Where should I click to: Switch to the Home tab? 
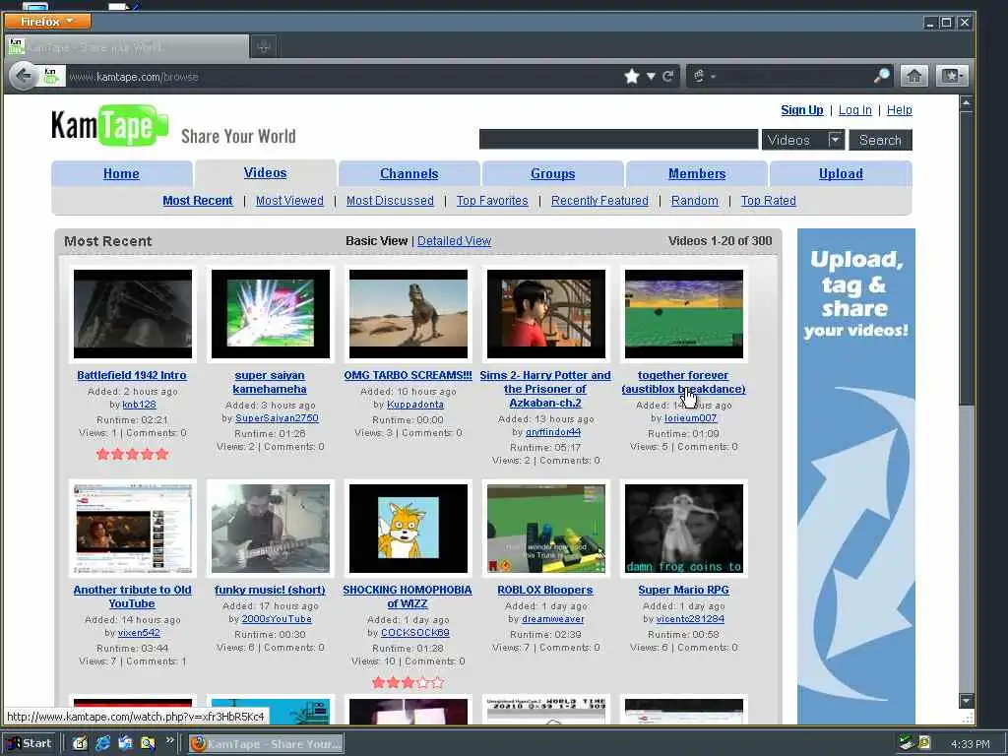pyautogui.click(x=121, y=173)
